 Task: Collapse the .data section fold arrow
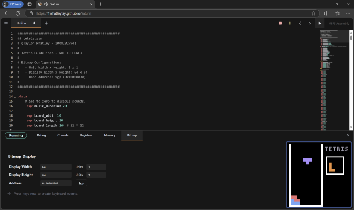click(x=14, y=97)
